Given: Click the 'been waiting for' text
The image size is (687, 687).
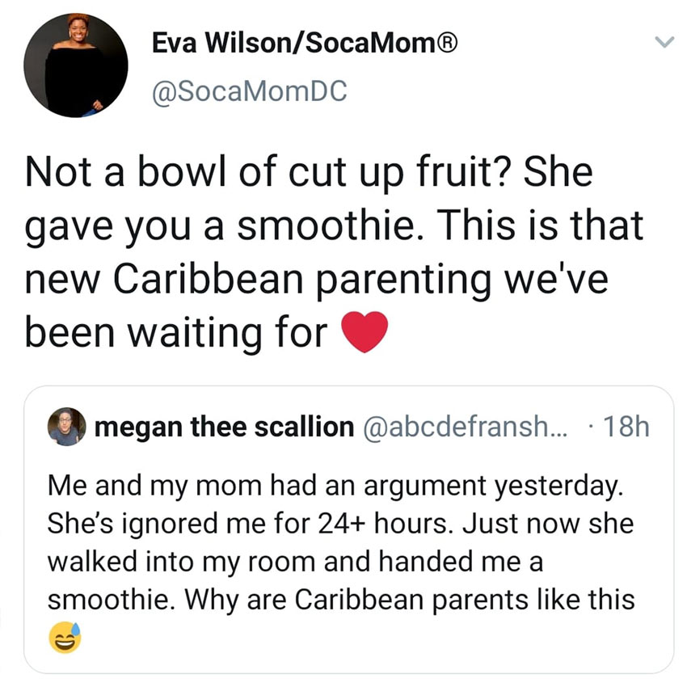Looking at the screenshot, I should click(x=176, y=332).
